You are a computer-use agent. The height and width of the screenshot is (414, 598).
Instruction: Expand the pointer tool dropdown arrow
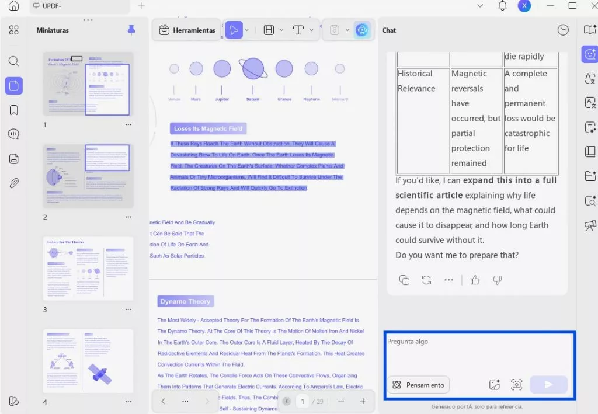247,30
